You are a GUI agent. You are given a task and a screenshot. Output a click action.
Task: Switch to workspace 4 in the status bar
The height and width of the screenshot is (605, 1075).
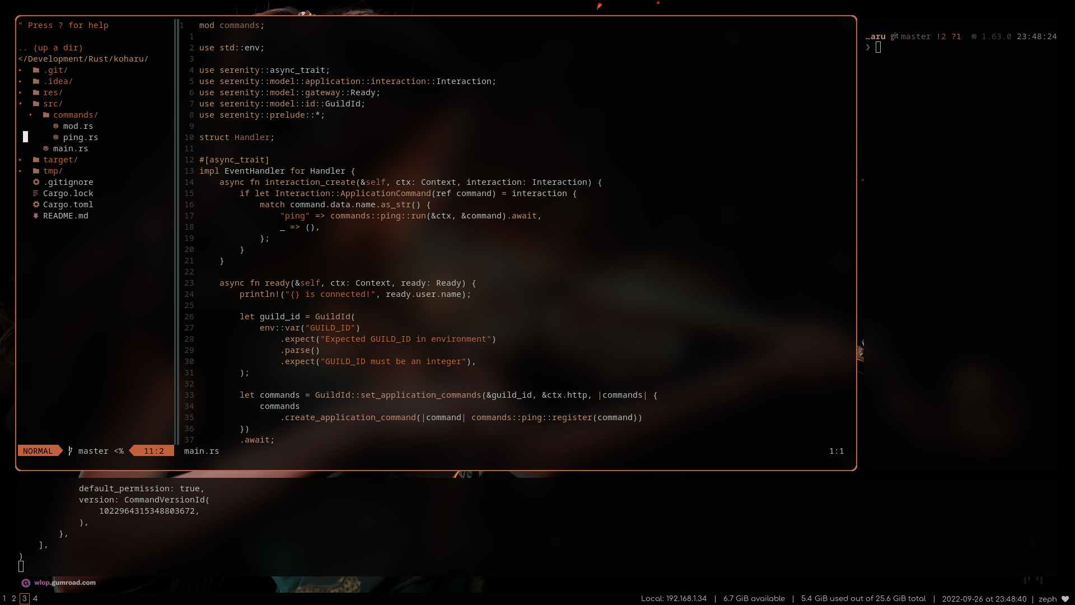(x=35, y=598)
